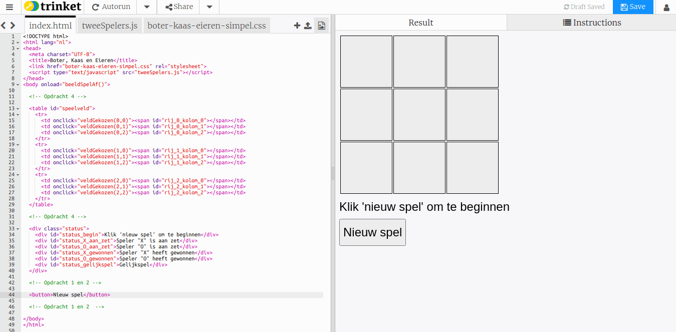This screenshot has height=332, width=676.
Task: Switch to the Instructions tab
Action: click(592, 23)
